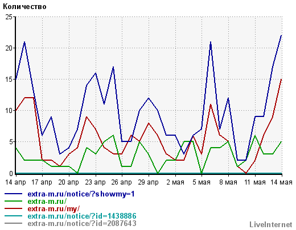296x230 pixels.
Task: Click the extra-m.ru/notice/?showmy=1 legend label
Action: [x=81, y=194]
